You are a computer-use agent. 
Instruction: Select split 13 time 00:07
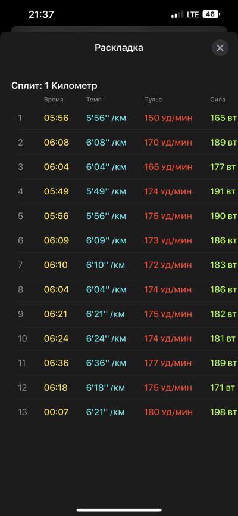point(56,412)
